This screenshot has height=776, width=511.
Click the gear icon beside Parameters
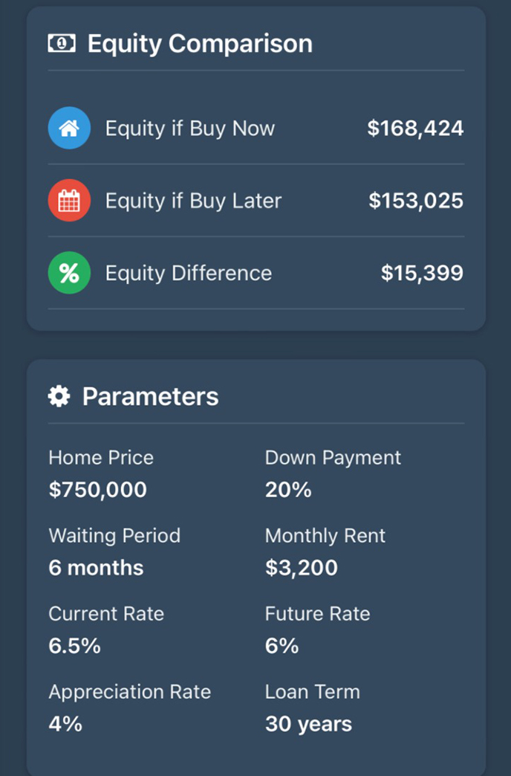pyautogui.click(x=59, y=396)
